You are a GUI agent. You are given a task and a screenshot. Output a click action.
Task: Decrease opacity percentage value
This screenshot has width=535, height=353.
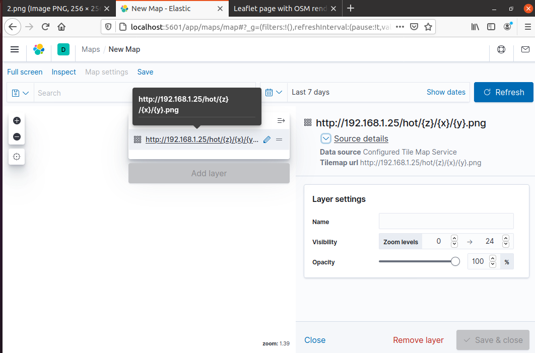tap(492, 264)
